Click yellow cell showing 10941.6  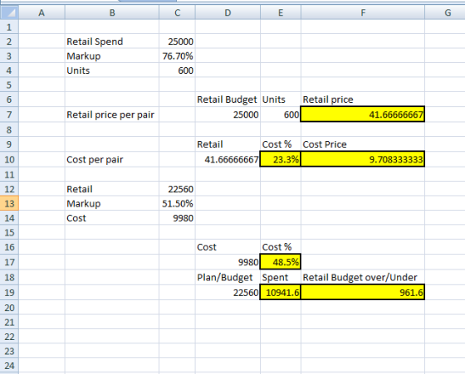(281, 292)
